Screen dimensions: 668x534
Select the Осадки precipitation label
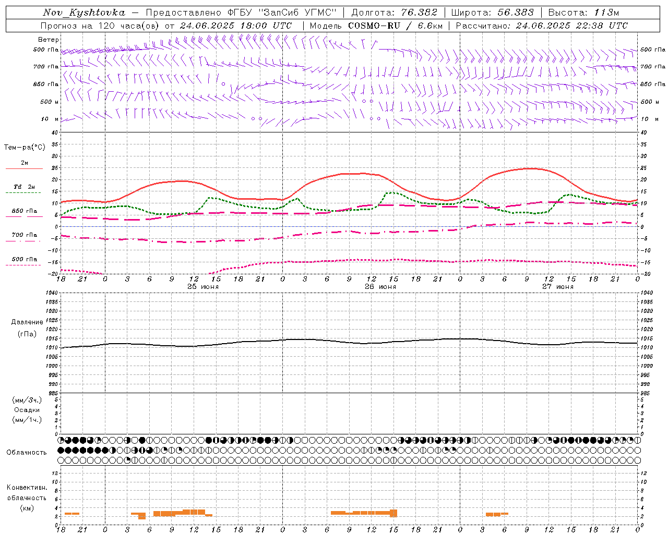[27, 410]
